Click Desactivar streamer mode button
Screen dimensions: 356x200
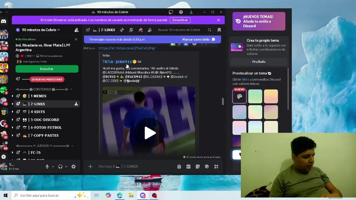click(180, 20)
